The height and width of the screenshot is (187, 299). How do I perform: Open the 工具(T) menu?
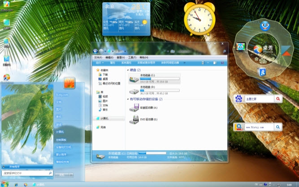point(132,58)
